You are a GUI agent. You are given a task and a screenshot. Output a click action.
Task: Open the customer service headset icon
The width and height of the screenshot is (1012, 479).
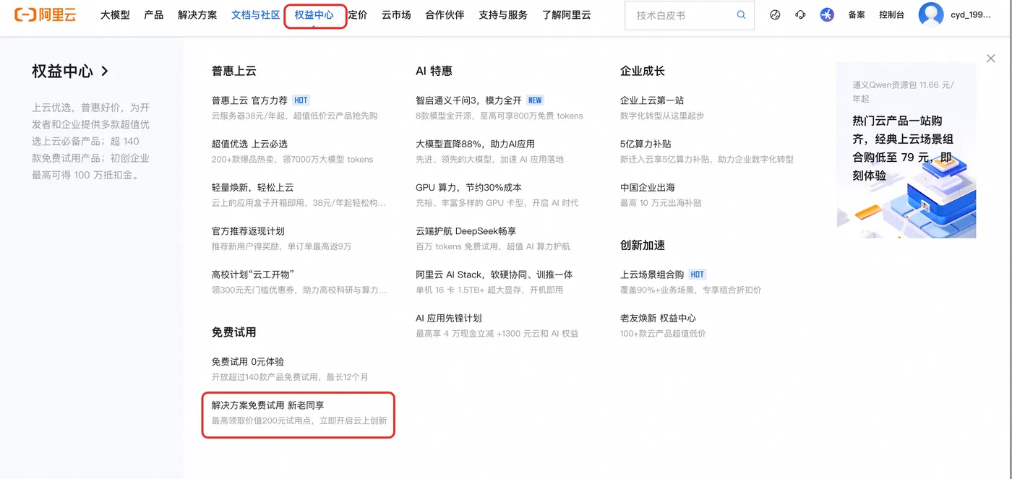coord(800,14)
